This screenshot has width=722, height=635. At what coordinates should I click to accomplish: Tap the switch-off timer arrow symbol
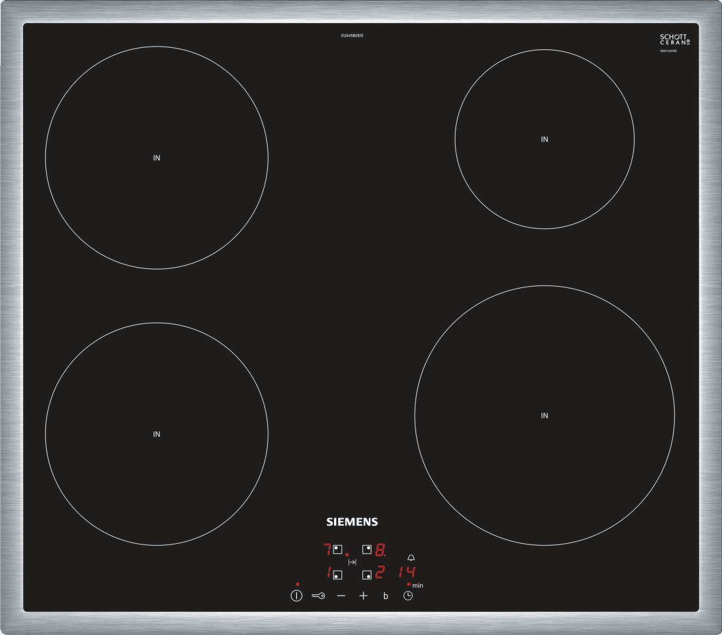point(352,562)
